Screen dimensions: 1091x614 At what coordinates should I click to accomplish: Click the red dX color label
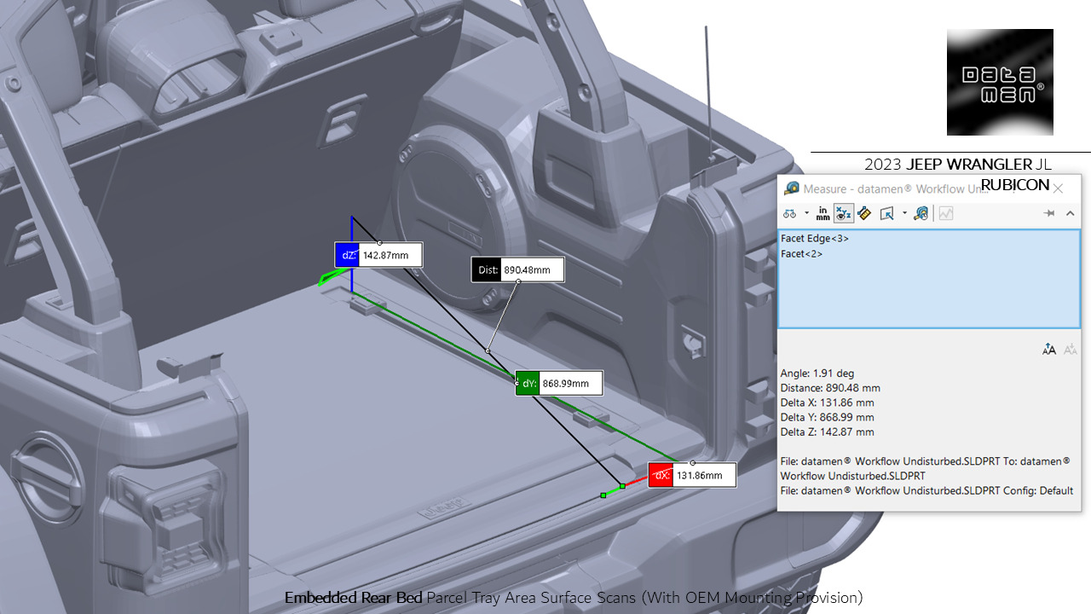coord(661,476)
